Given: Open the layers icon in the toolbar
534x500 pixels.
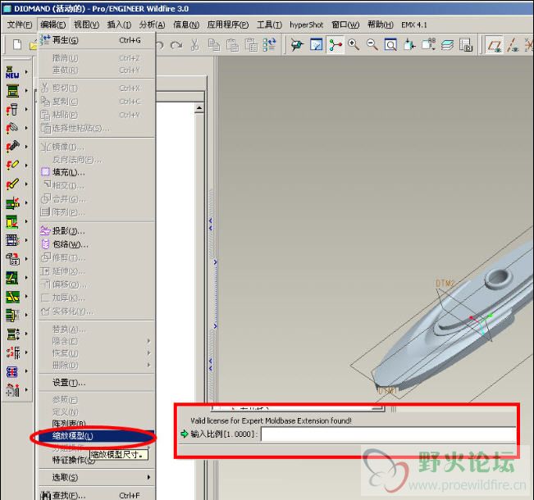Looking at the screenshot, I should click(447, 44).
